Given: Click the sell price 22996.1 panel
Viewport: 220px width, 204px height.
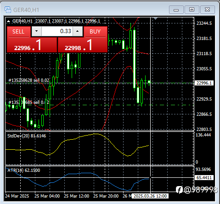Looking at the screenshot, I should (32, 45).
